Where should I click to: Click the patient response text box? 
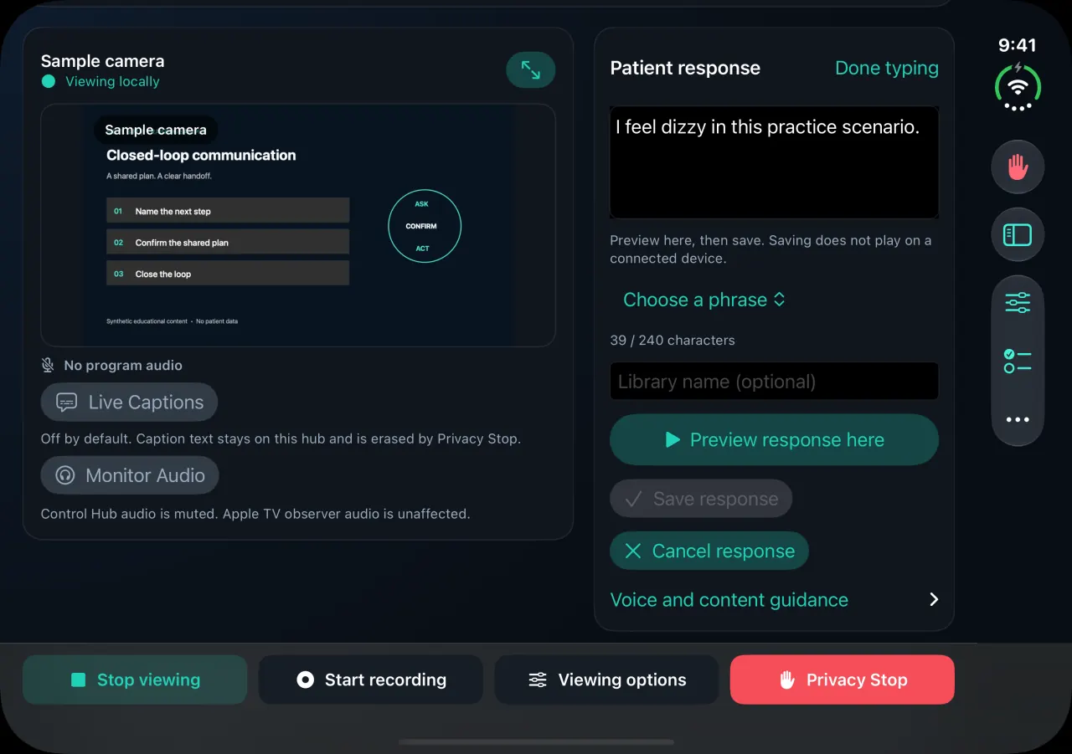pyautogui.click(x=774, y=162)
